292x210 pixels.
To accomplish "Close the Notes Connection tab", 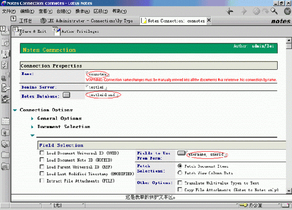I will [209, 20].
